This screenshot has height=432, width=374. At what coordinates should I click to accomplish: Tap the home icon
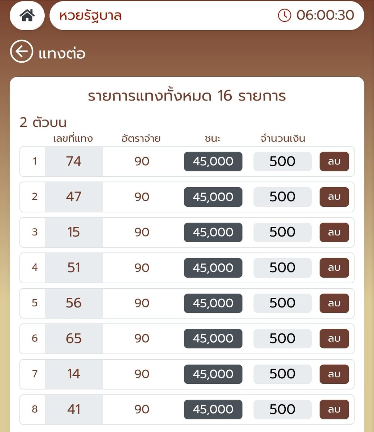coord(27,16)
